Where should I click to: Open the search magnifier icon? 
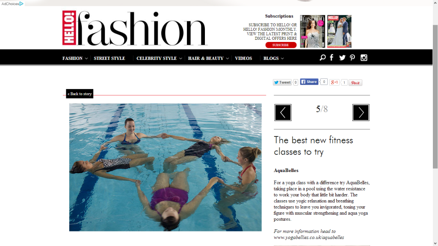coord(323,58)
